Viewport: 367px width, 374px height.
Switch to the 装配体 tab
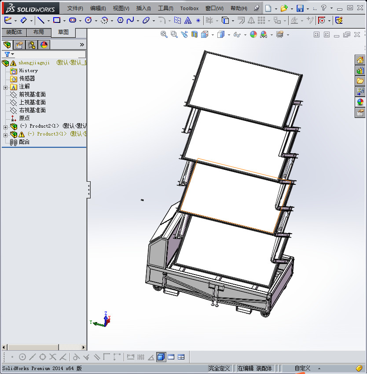click(x=14, y=32)
